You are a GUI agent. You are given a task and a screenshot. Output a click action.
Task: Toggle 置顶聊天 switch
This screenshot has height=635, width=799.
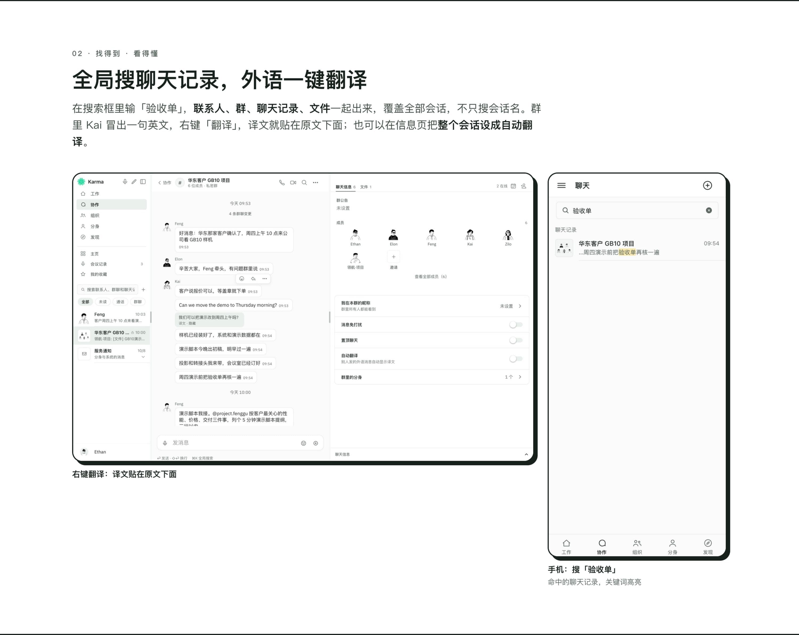pyautogui.click(x=516, y=340)
